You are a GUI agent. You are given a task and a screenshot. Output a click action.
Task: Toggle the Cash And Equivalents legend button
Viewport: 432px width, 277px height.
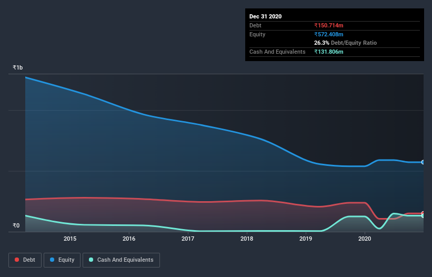(121, 260)
